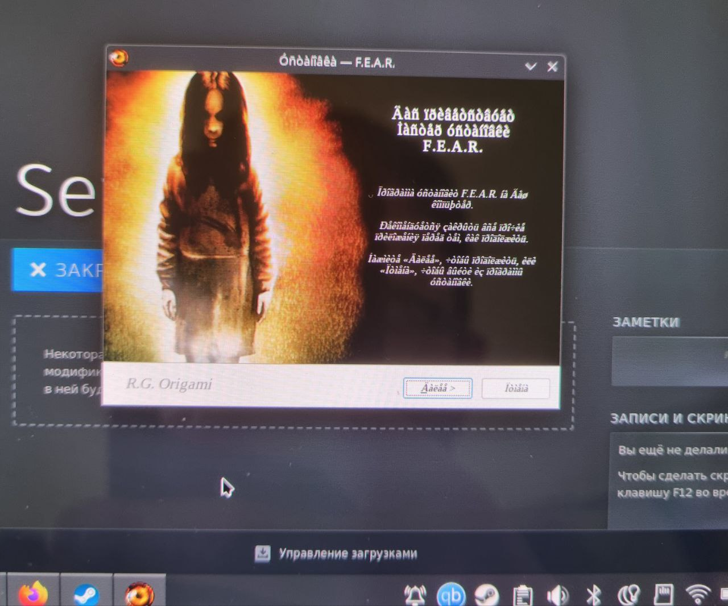The height and width of the screenshot is (606, 728).
Task: Select the F.E.A.R. installer taskbar entry
Action: pyautogui.click(x=139, y=593)
